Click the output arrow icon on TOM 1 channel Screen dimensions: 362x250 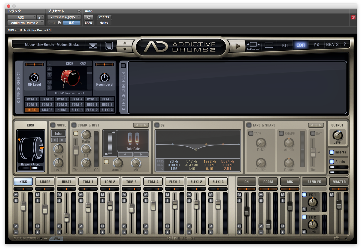coord(81,232)
